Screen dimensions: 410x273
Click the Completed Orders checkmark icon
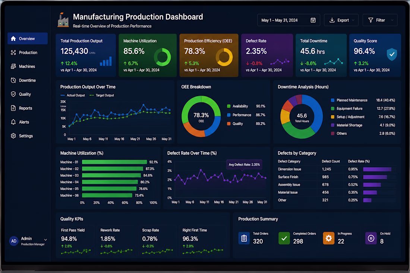tap(284, 238)
